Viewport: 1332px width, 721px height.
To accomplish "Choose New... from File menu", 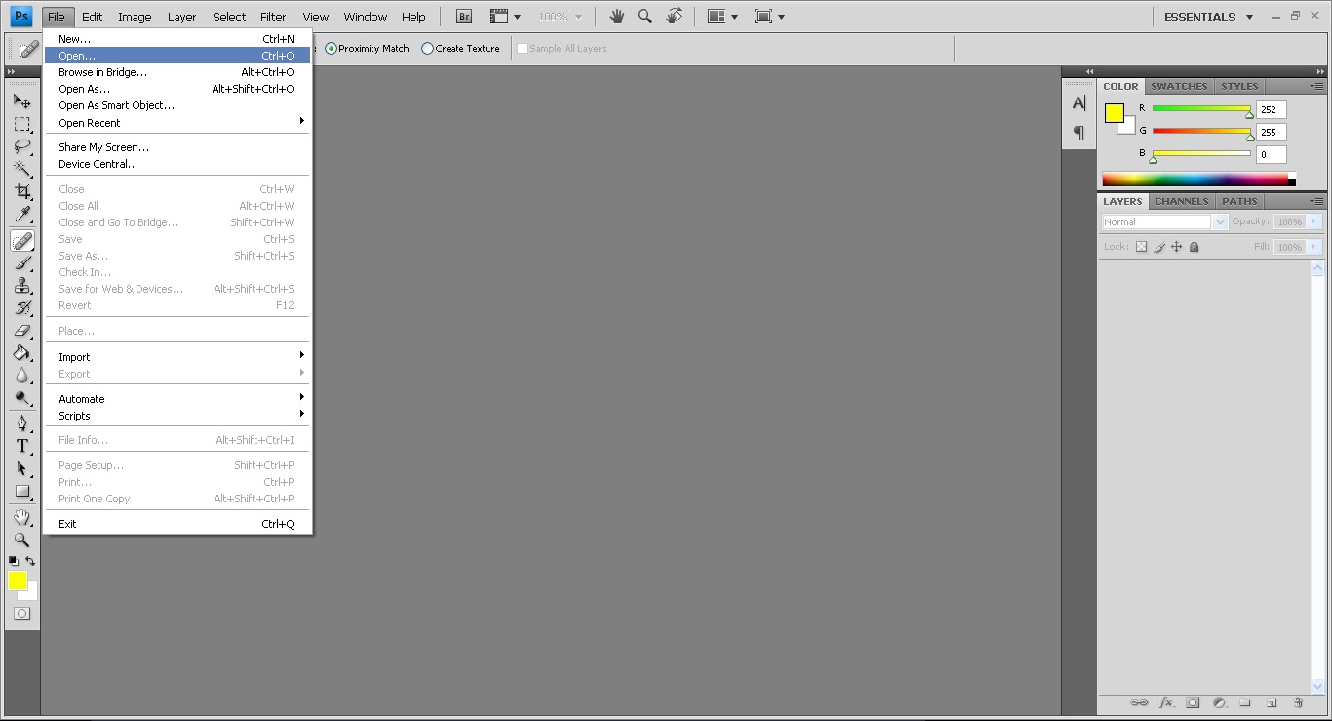I will 177,39.
